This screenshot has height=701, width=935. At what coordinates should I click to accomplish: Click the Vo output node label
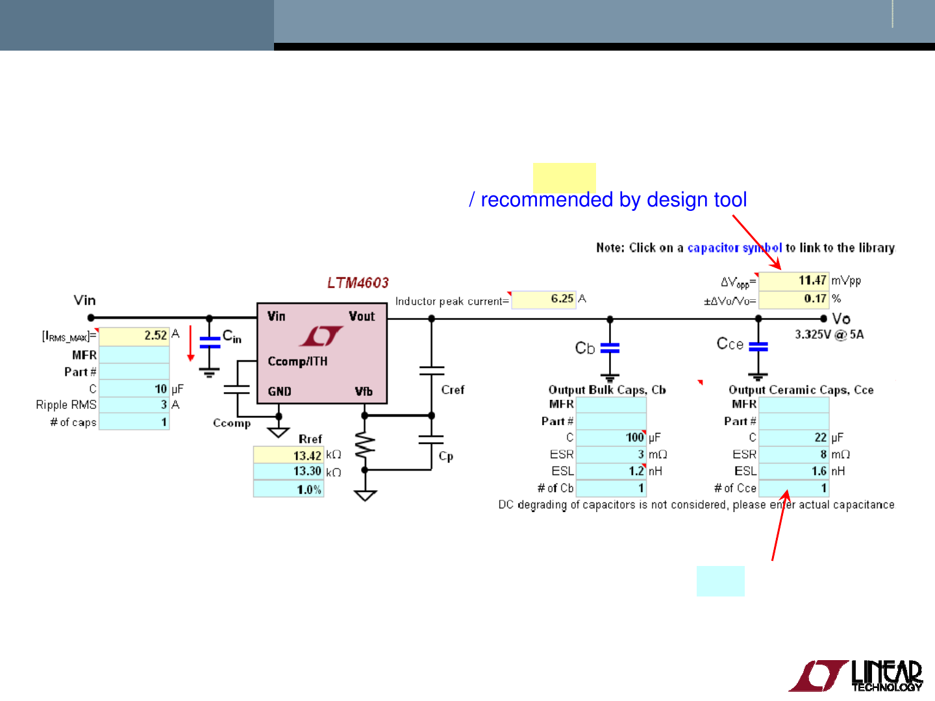tap(840, 319)
